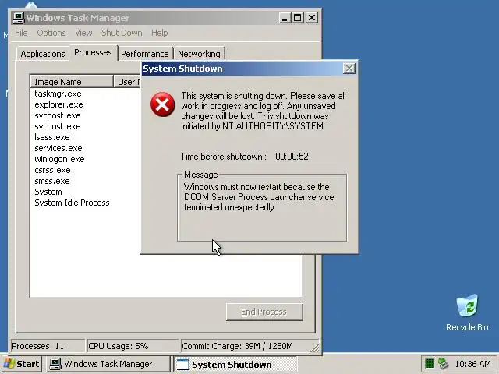Open the File menu in Task Manager

21,33
